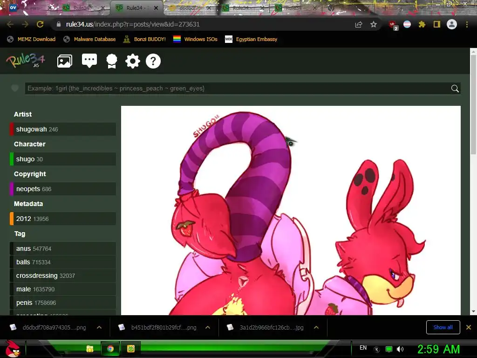
Task: Open the posts gallery icon in site header
Action: (x=64, y=61)
